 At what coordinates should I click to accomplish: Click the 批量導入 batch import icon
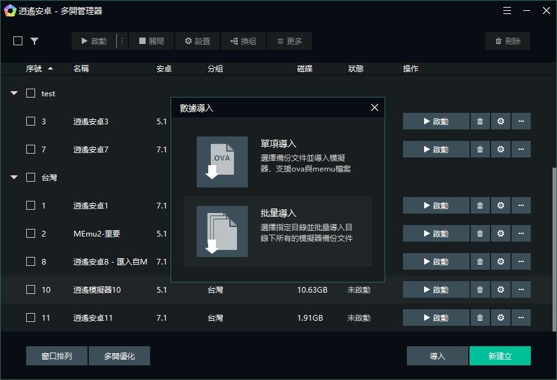point(222,231)
